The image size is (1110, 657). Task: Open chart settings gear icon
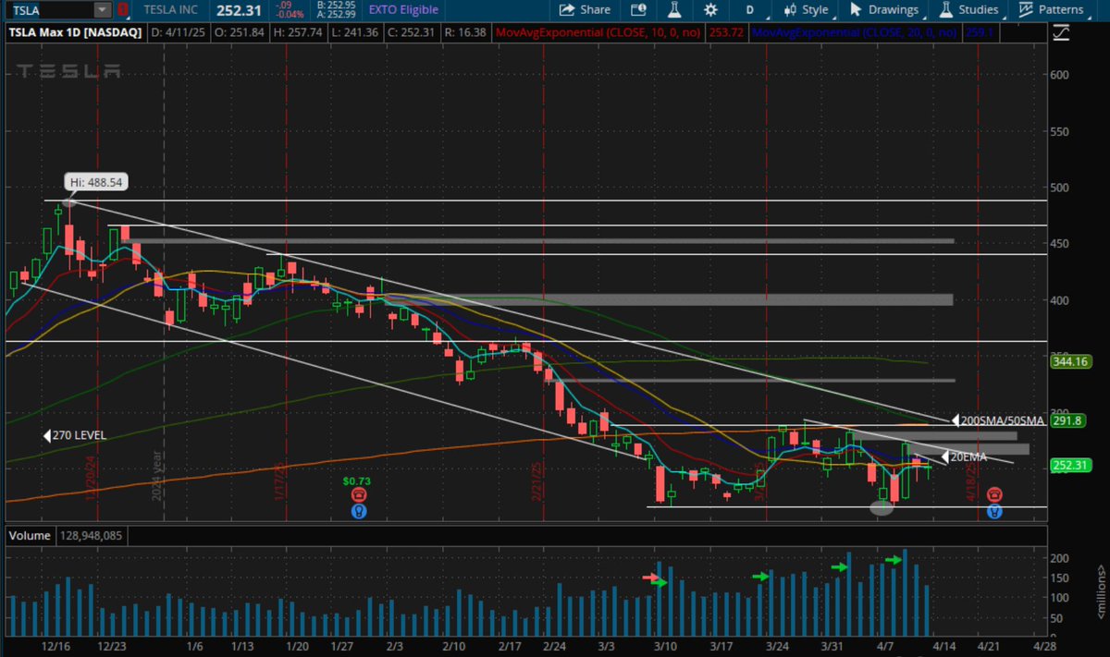(710, 10)
